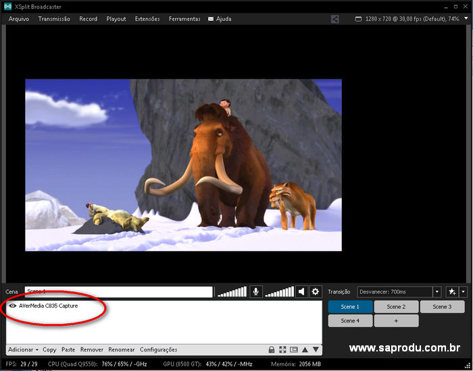Viewport: 473px width, 371px height.
Task: Open the Arquivo menu
Action: (19, 19)
